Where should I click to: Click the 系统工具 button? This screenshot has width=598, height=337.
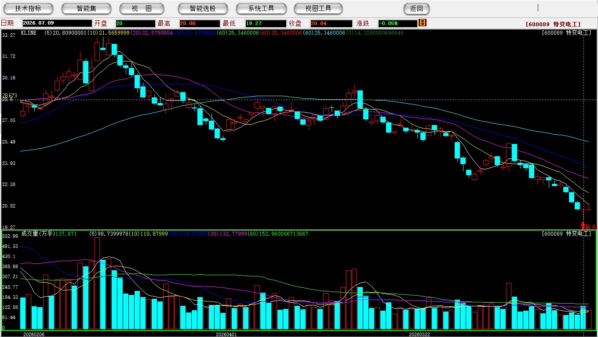click(x=261, y=8)
